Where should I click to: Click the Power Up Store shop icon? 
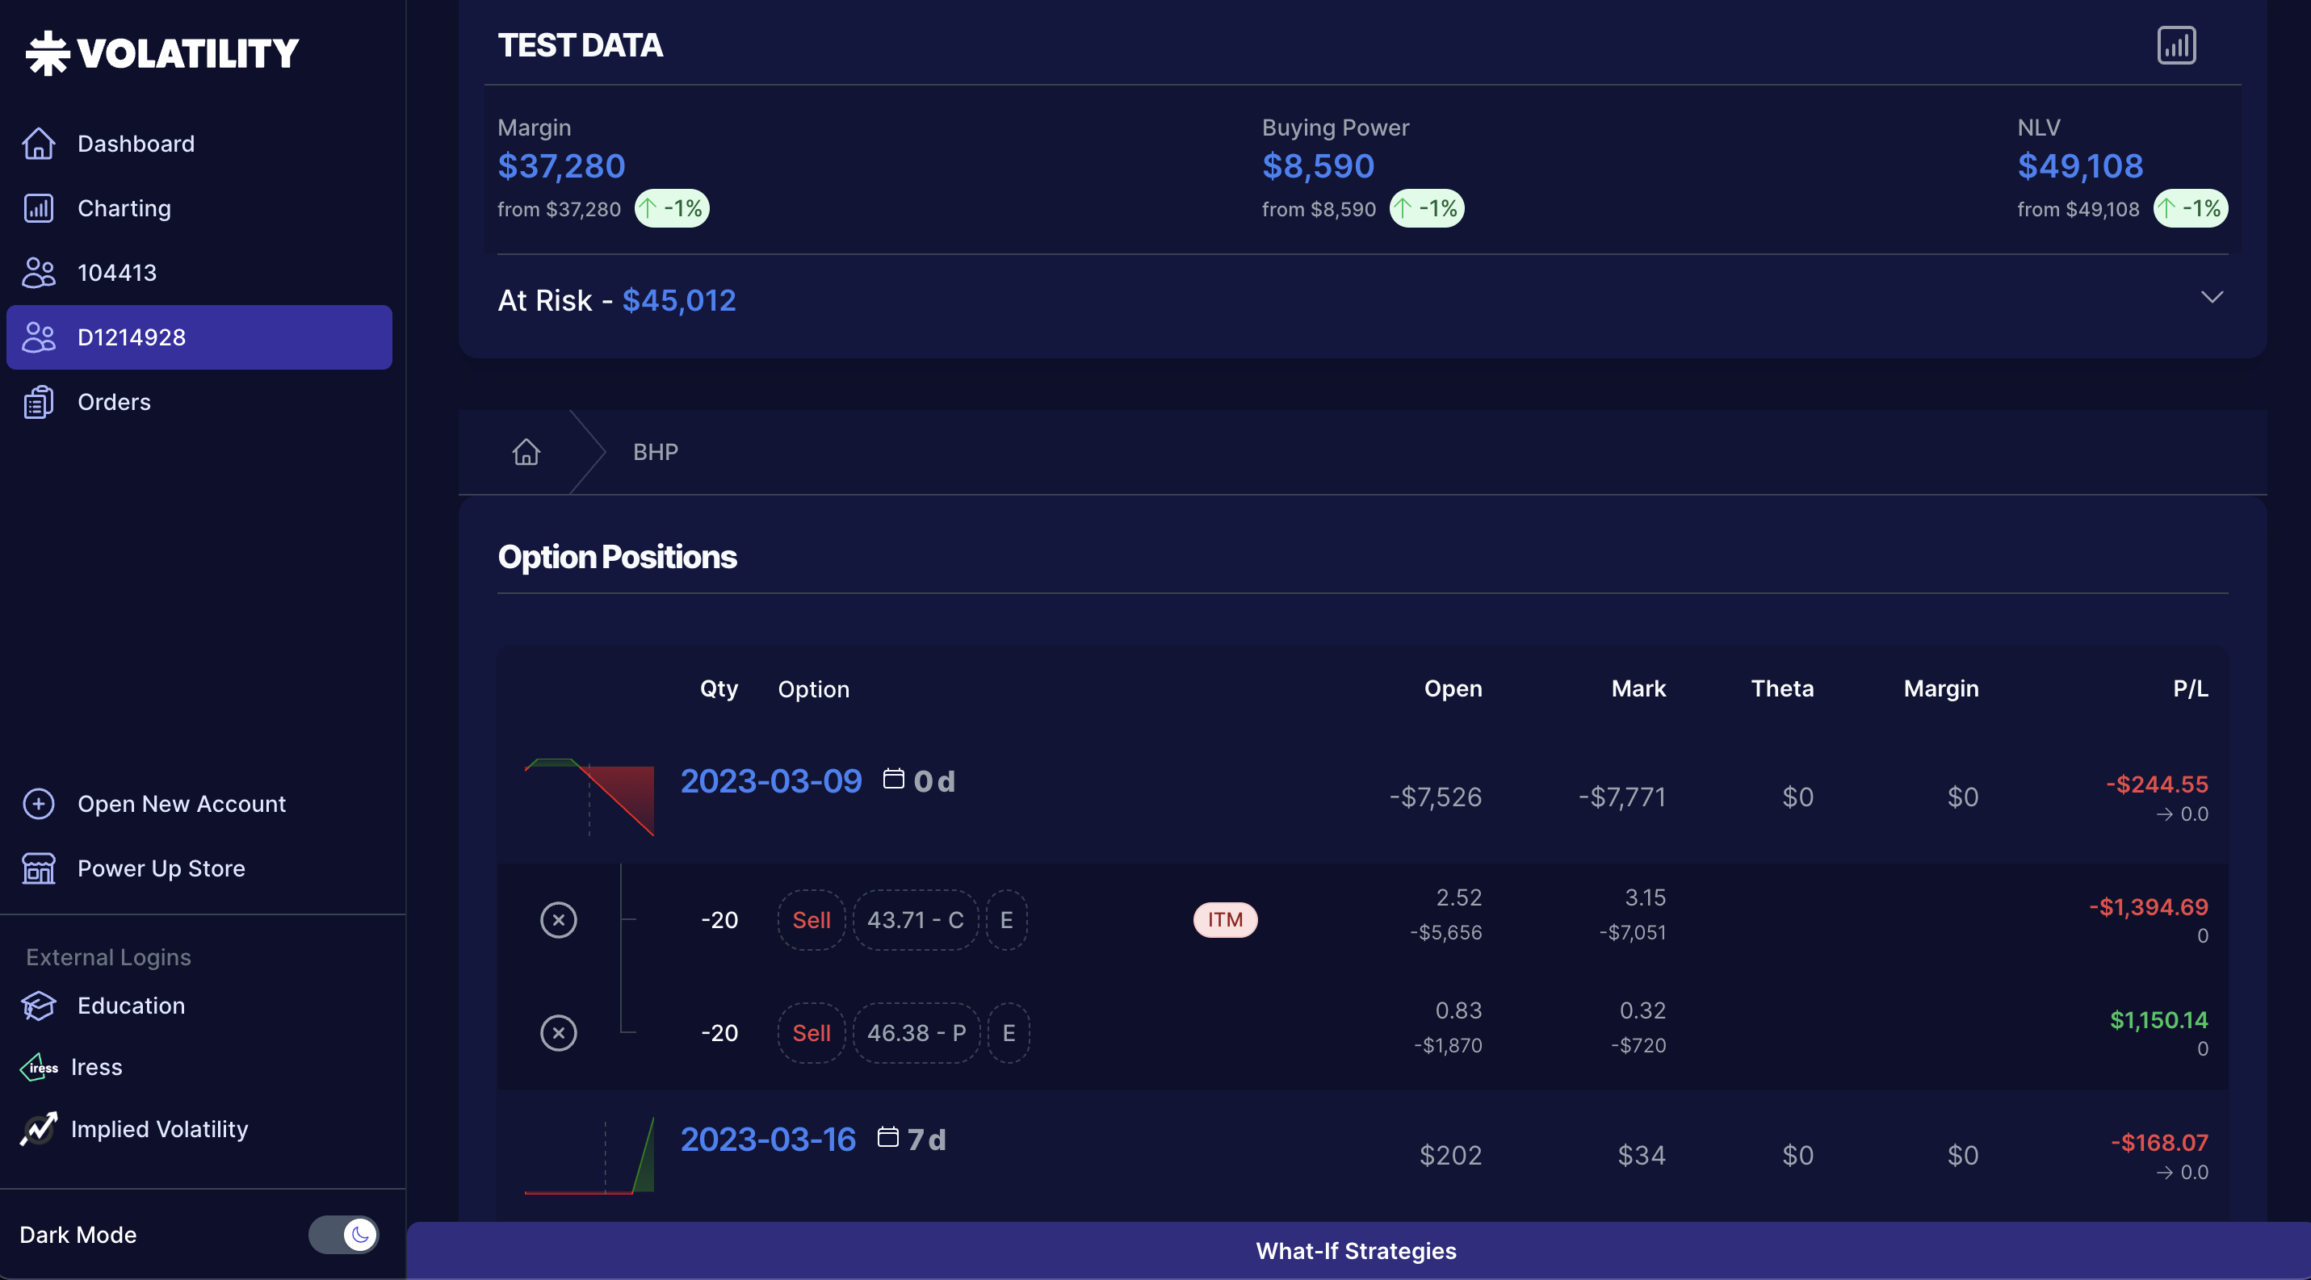click(x=39, y=868)
